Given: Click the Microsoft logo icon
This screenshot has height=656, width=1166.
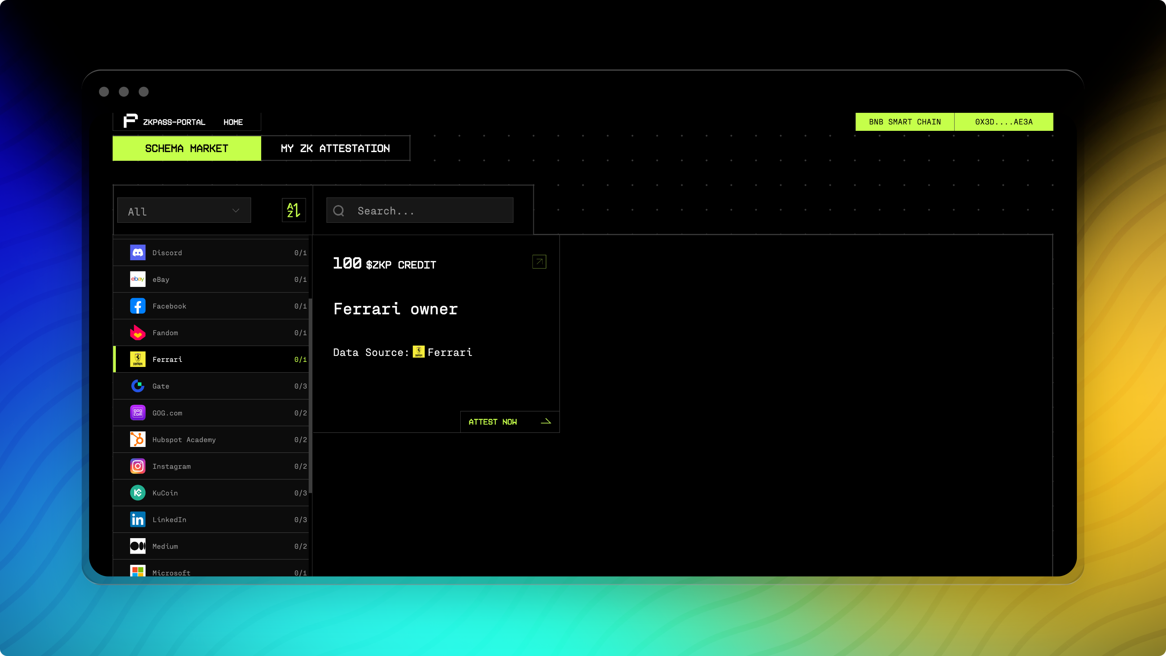Looking at the screenshot, I should pyautogui.click(x=137, y=571).
